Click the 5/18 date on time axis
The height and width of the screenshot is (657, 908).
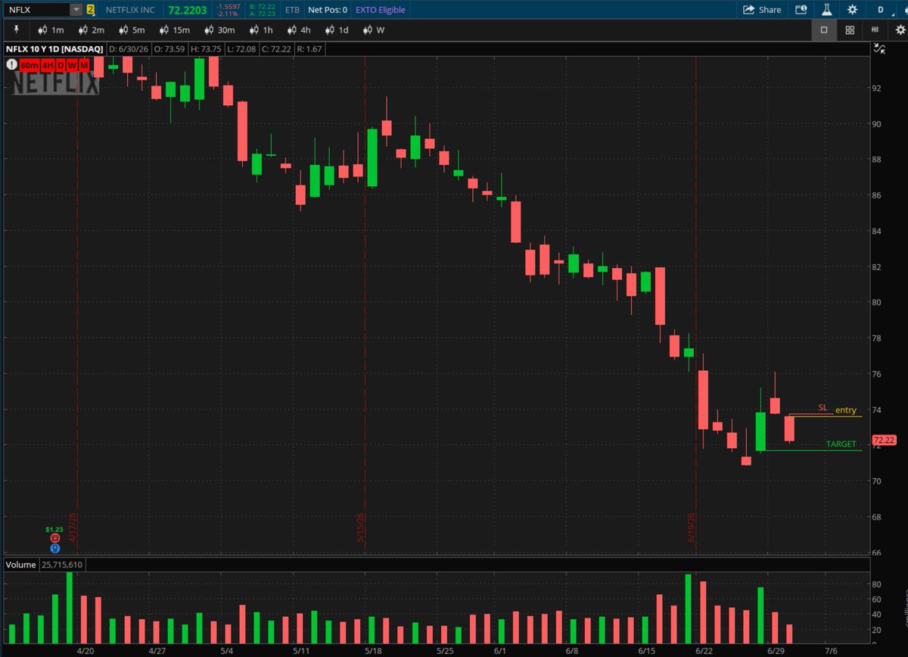[x=372, y=650]
